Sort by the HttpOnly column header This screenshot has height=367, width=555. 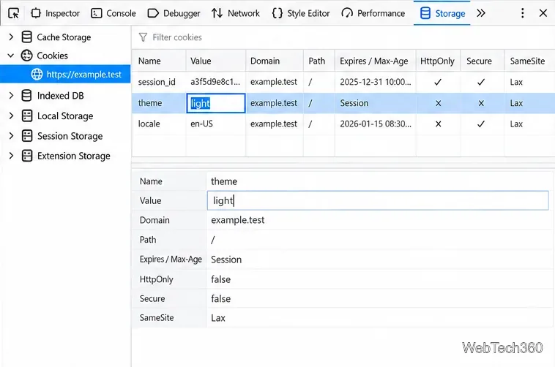438,61
